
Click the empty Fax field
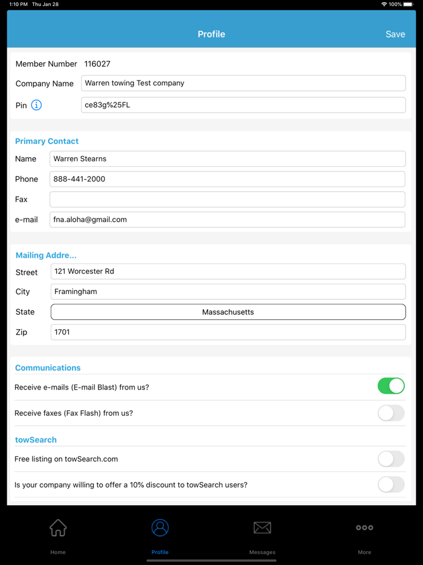coord(227,200)
